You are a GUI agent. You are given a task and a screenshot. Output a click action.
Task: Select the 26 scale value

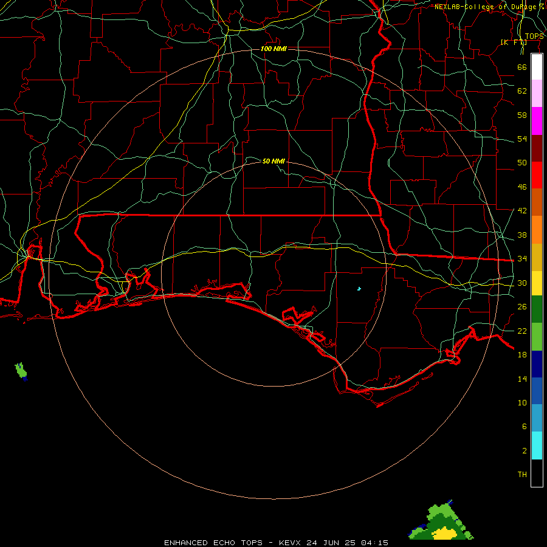pyautogui.click(x=522, y=307)
